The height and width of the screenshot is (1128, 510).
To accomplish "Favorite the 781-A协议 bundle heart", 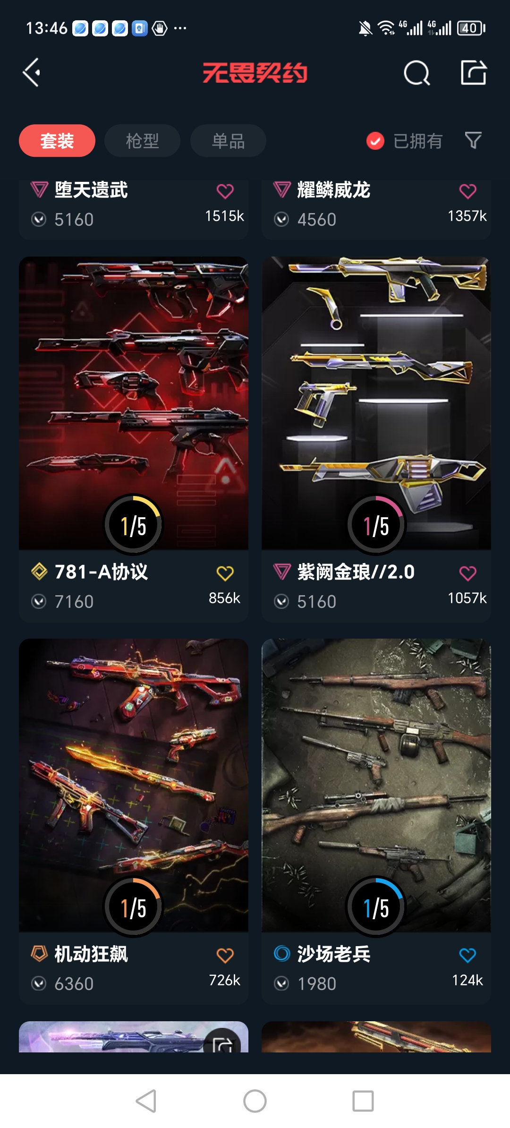I will click(225, 573).
